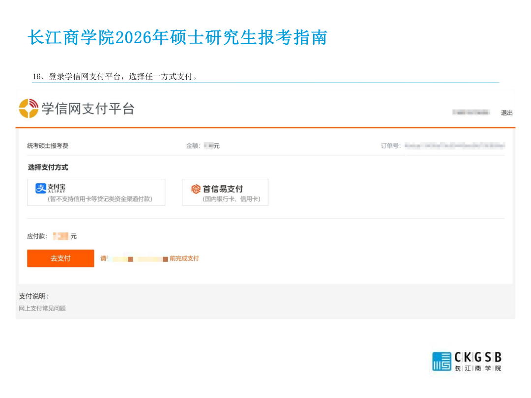Click the 退出 logout link
Screen dimensions: 531x398
506,113
